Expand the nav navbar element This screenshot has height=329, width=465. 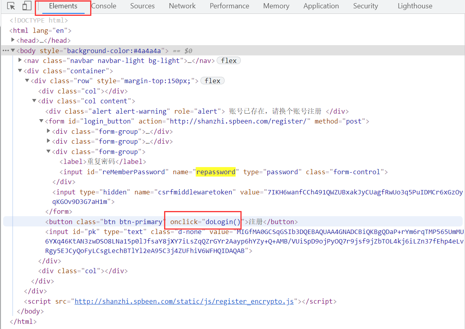pyautogui.click(x=20, y=60)
